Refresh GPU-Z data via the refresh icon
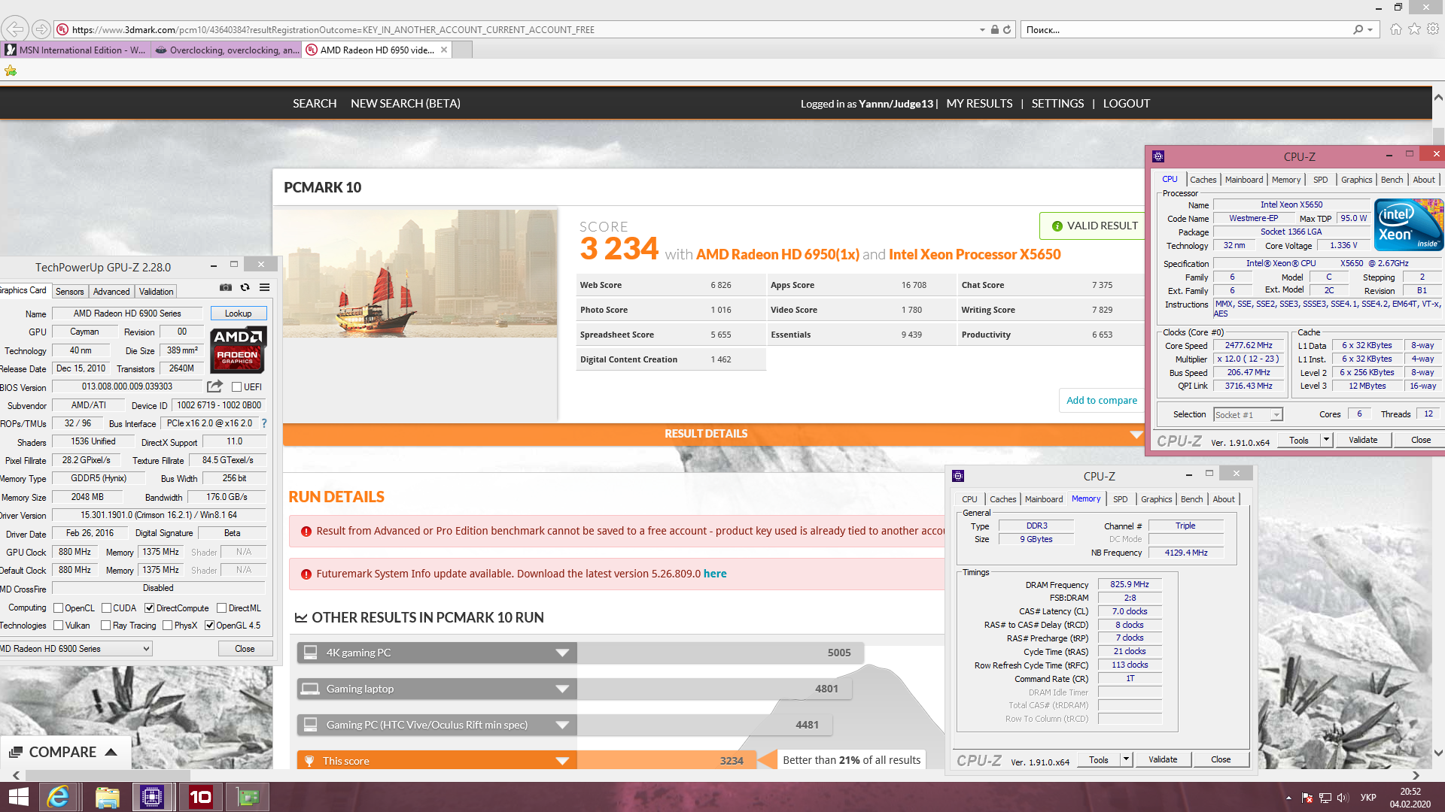The height and width of the screenshot is (812, 1445). coord(245,287)
